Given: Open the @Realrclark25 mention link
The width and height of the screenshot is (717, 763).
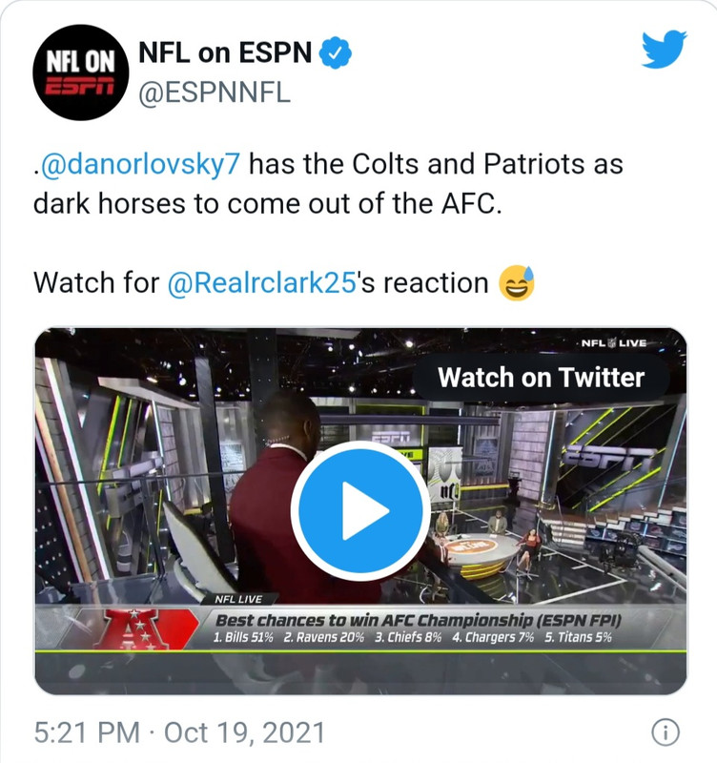Looking at the screenshot, I should click(x=262, y=282).
